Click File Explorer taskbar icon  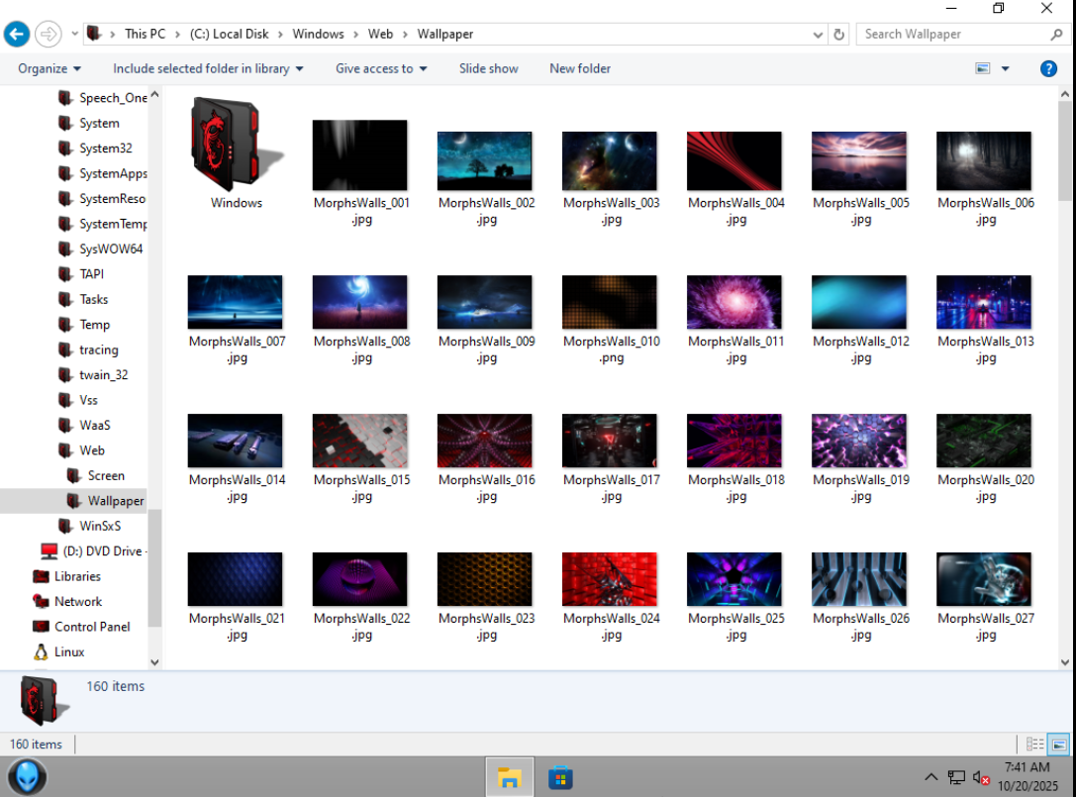pyautogui.click(x=509, y=778)
